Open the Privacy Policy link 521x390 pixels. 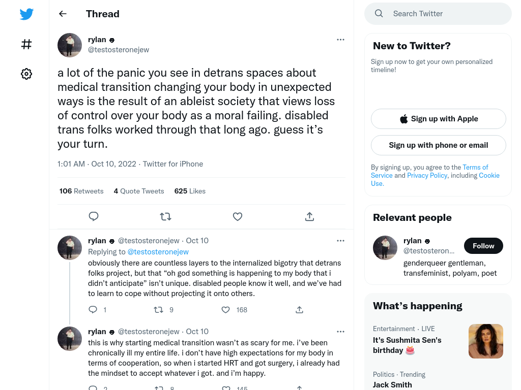(x=427, y=175)
